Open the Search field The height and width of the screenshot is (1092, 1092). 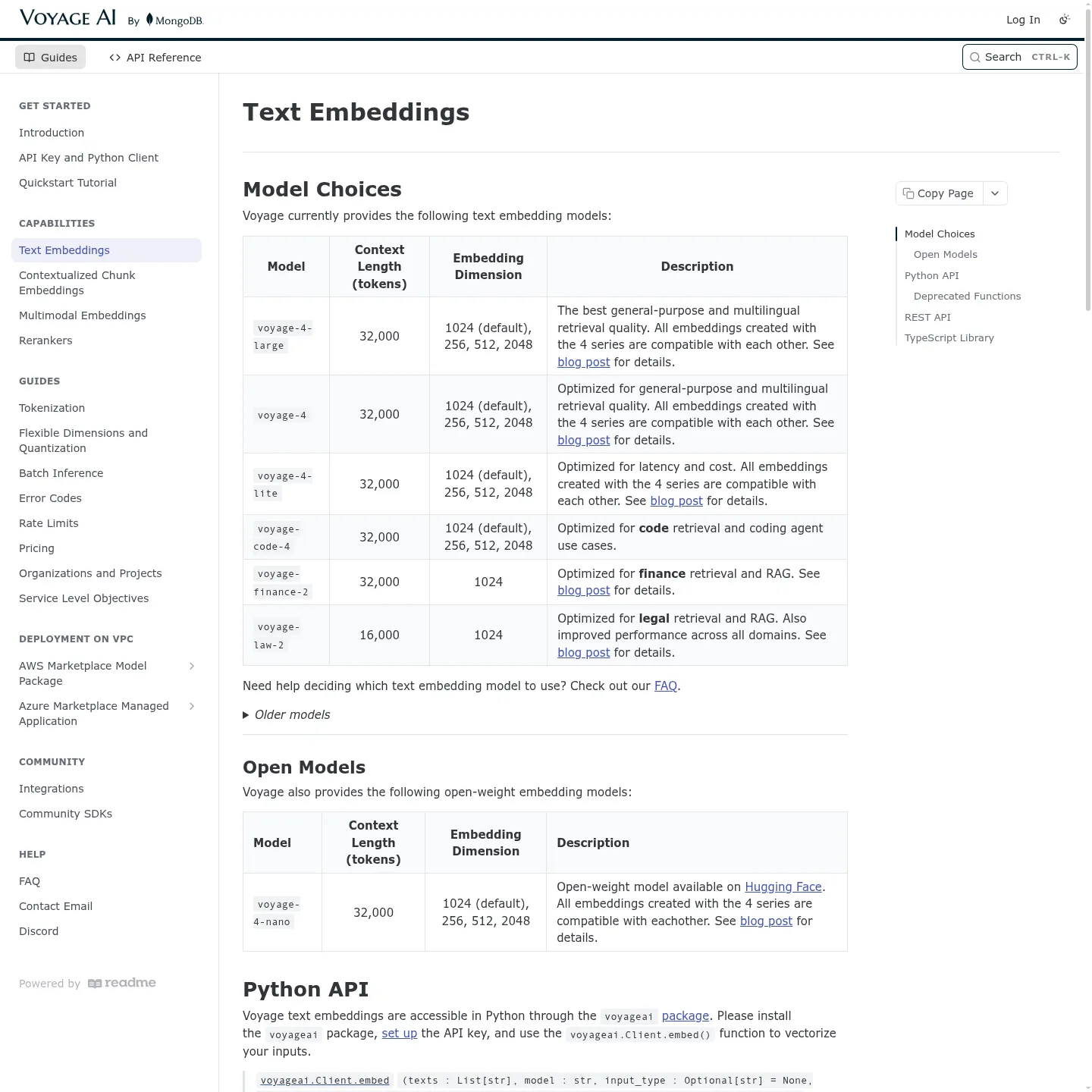[1019, 57]
